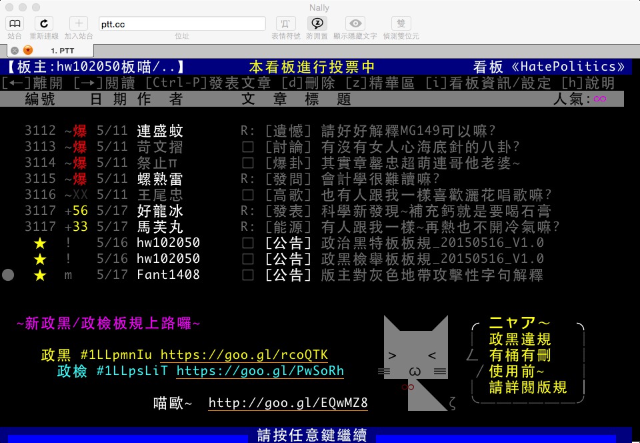640x443 pixels.
Task: Click the #1LLpsLiT article code
Action: click(132, 371)
